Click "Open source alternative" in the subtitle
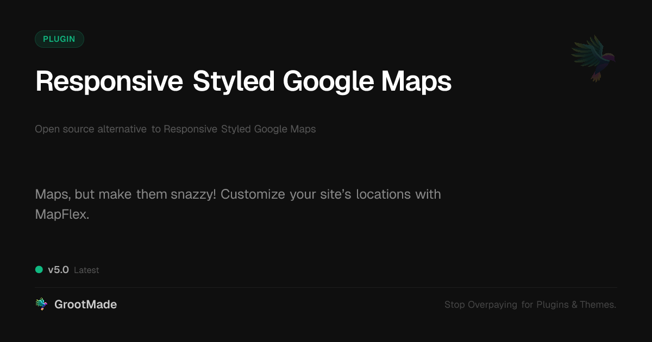Viewport: 652px width, 342px height. [x=91, y=129]
